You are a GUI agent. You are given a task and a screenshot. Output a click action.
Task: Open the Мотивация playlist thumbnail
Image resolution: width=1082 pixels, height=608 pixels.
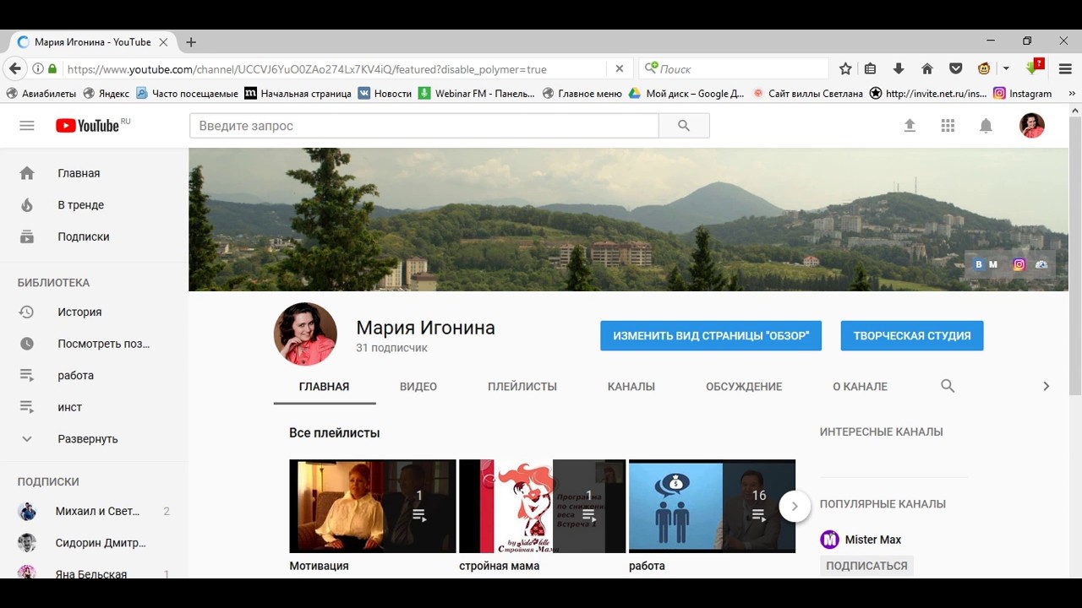point(373,506)
